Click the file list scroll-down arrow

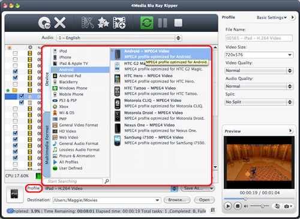click(x=215, y=167)
